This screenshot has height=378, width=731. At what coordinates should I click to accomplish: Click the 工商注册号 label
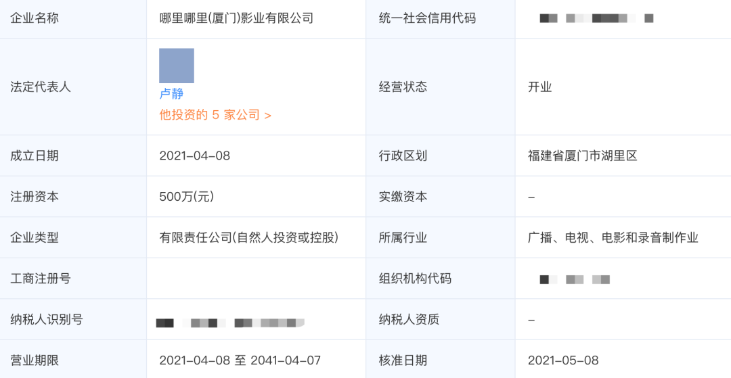pyautogui.click(x=41, y=279)
